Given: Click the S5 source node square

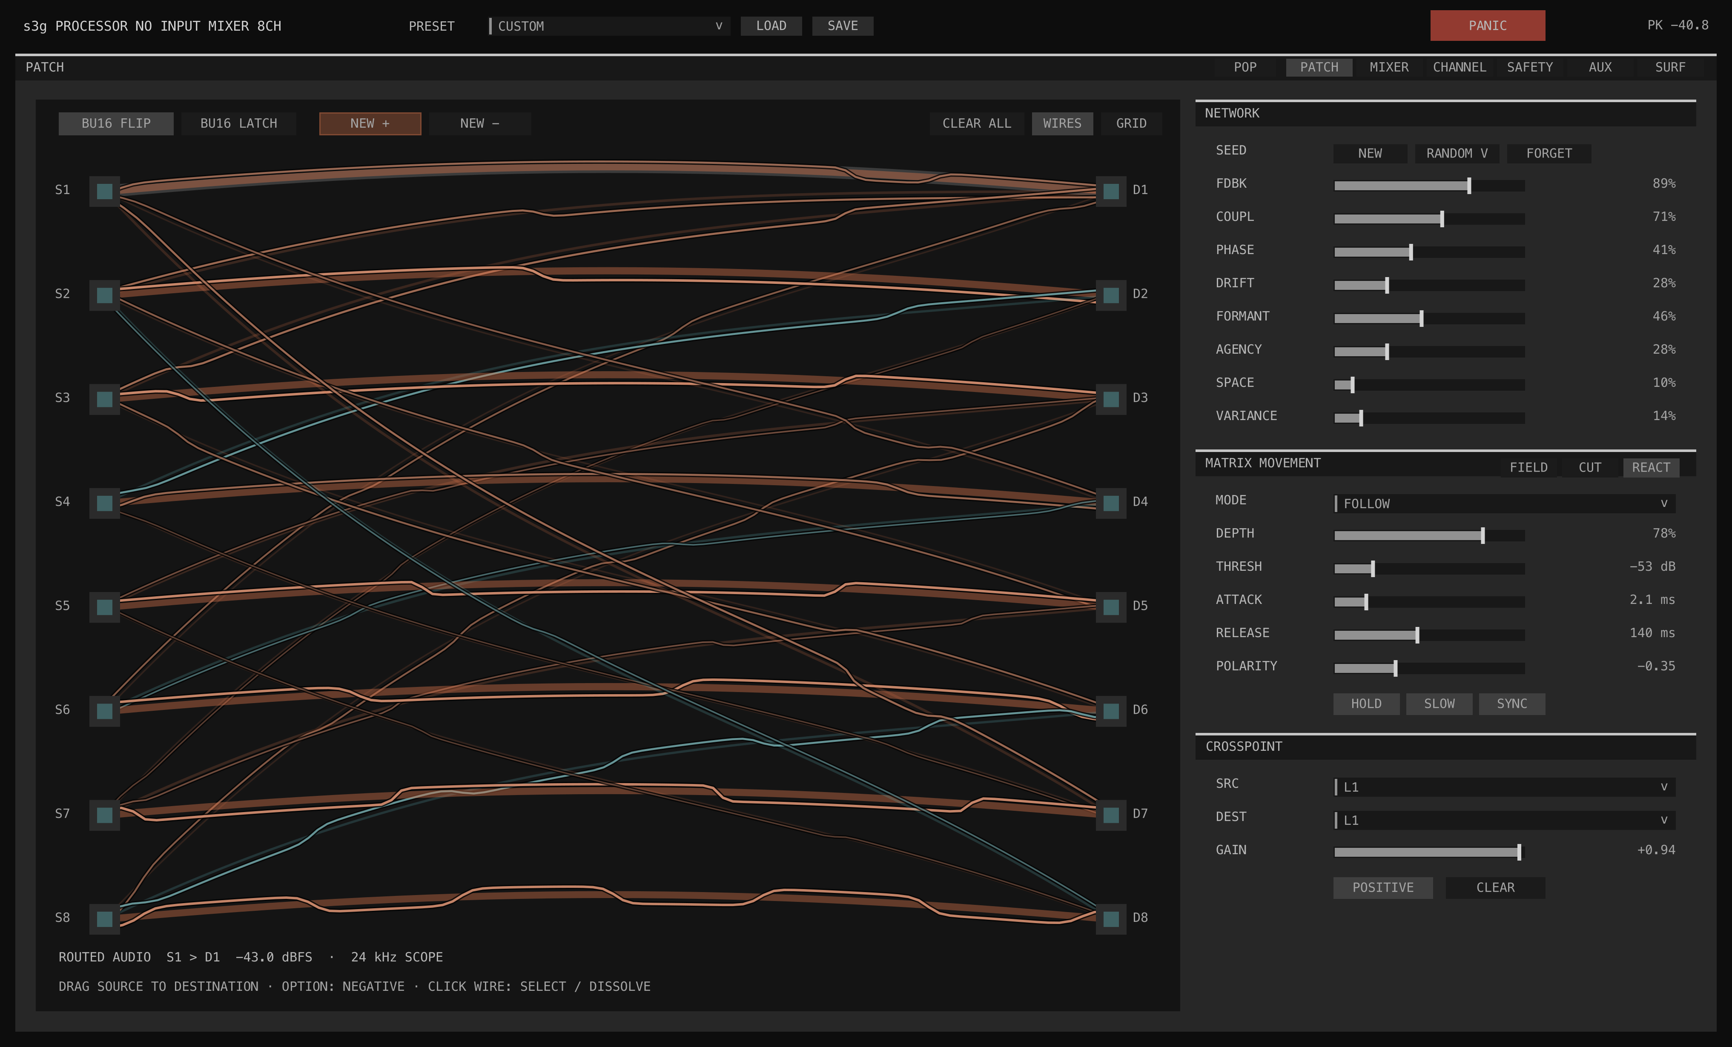Looking at the screenshot, I should [x=105, y=606].
